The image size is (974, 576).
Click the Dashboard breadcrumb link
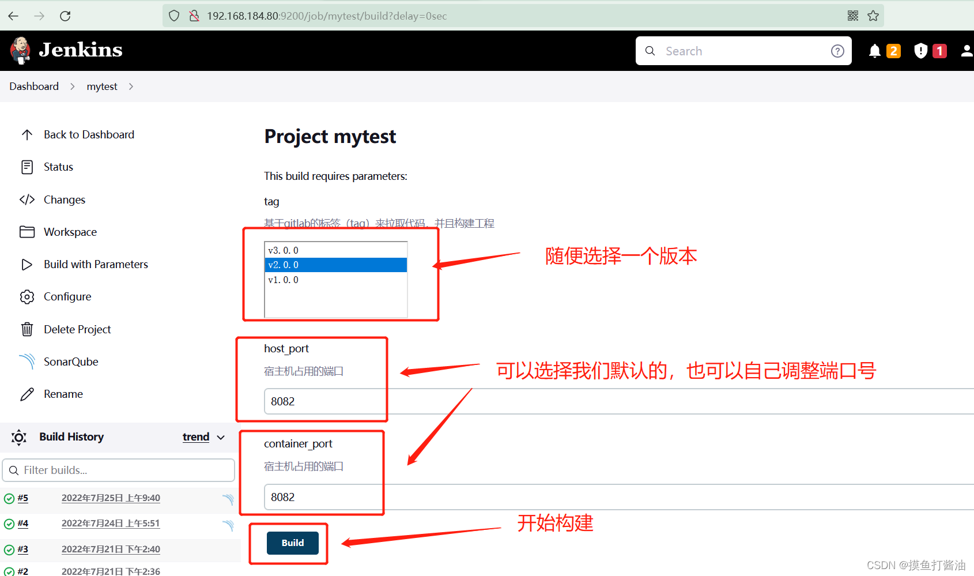tap(34, 86)
